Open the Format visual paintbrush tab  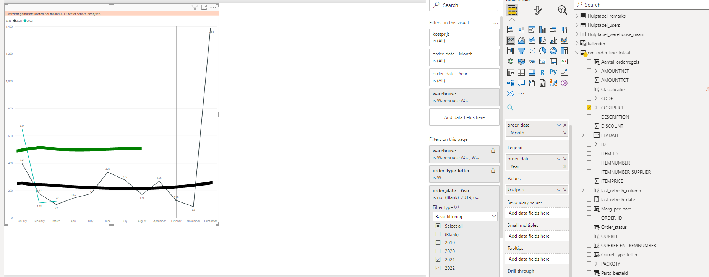click(x=537, y=10)
